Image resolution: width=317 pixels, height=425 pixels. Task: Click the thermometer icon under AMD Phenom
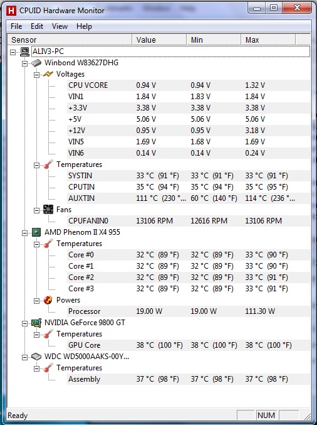point(48,244)
